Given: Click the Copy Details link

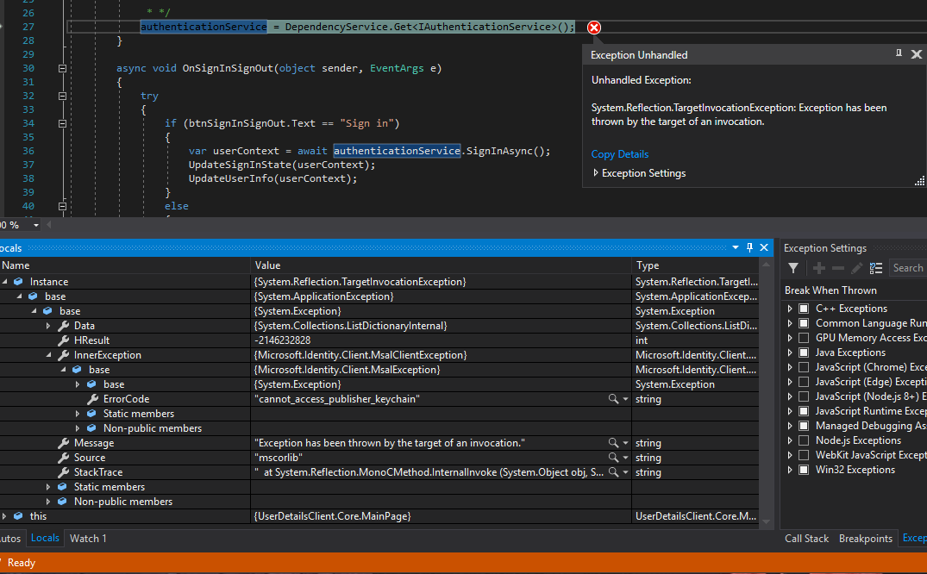Looking at the screenshot, I should [x=619, y=154].
